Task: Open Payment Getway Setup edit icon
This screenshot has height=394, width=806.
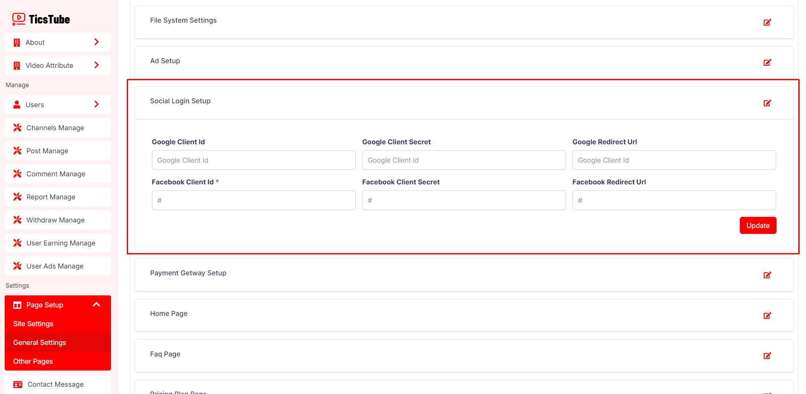Action: tap(767, 275)
